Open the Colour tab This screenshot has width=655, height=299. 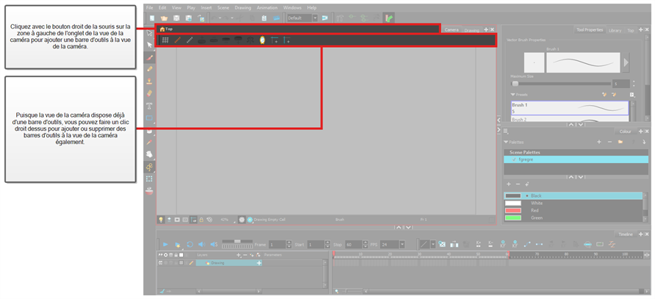point(626,132)
